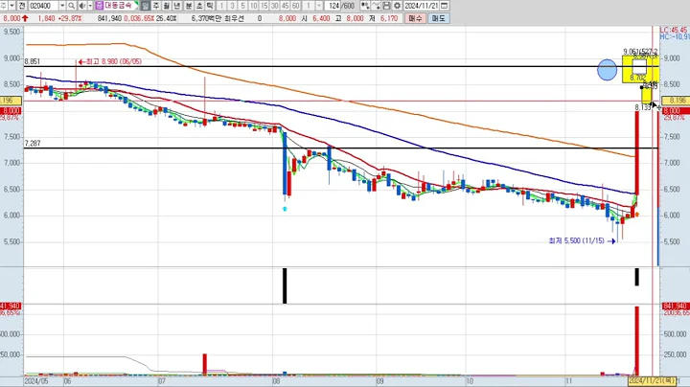Screen dimensions: 690x387
Task: Select the 5 interval preset button
Action: (x=242, y=6)
